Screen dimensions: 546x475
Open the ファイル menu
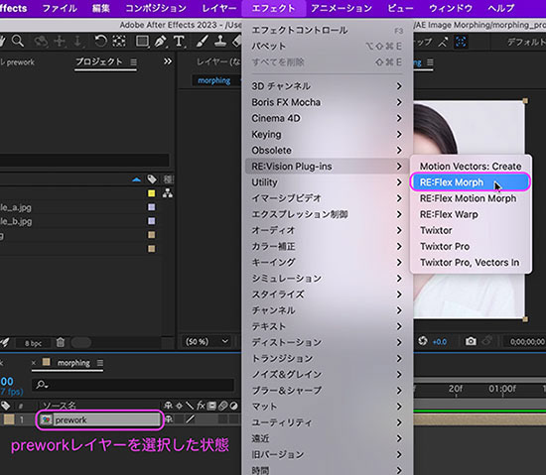pos(60,8)
